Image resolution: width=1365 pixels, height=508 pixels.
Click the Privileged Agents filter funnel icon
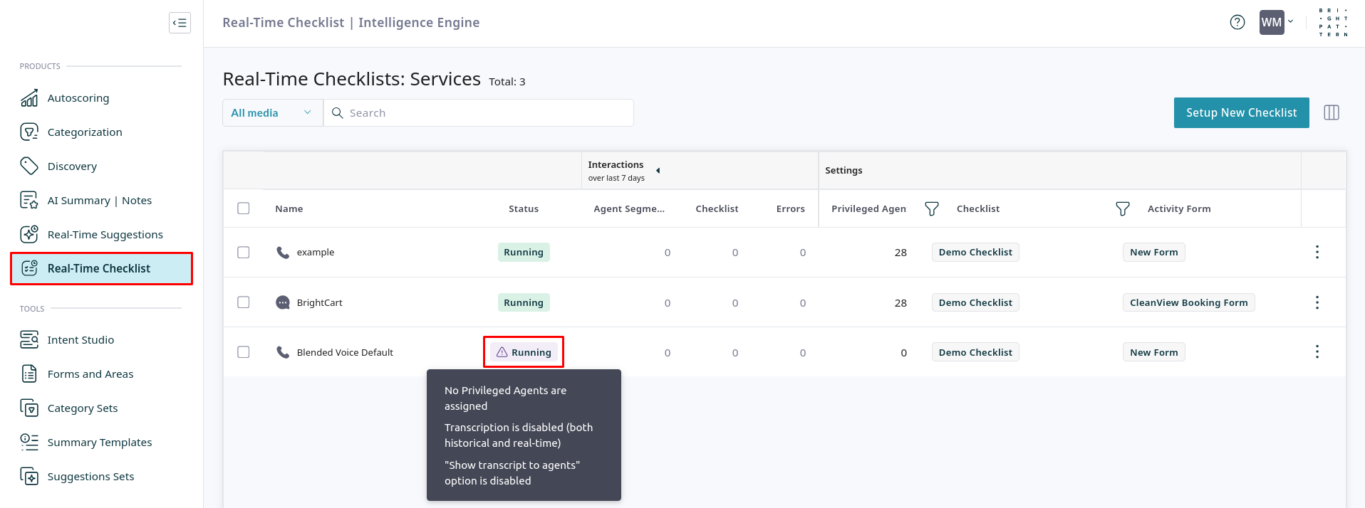(x=931, y=208)
